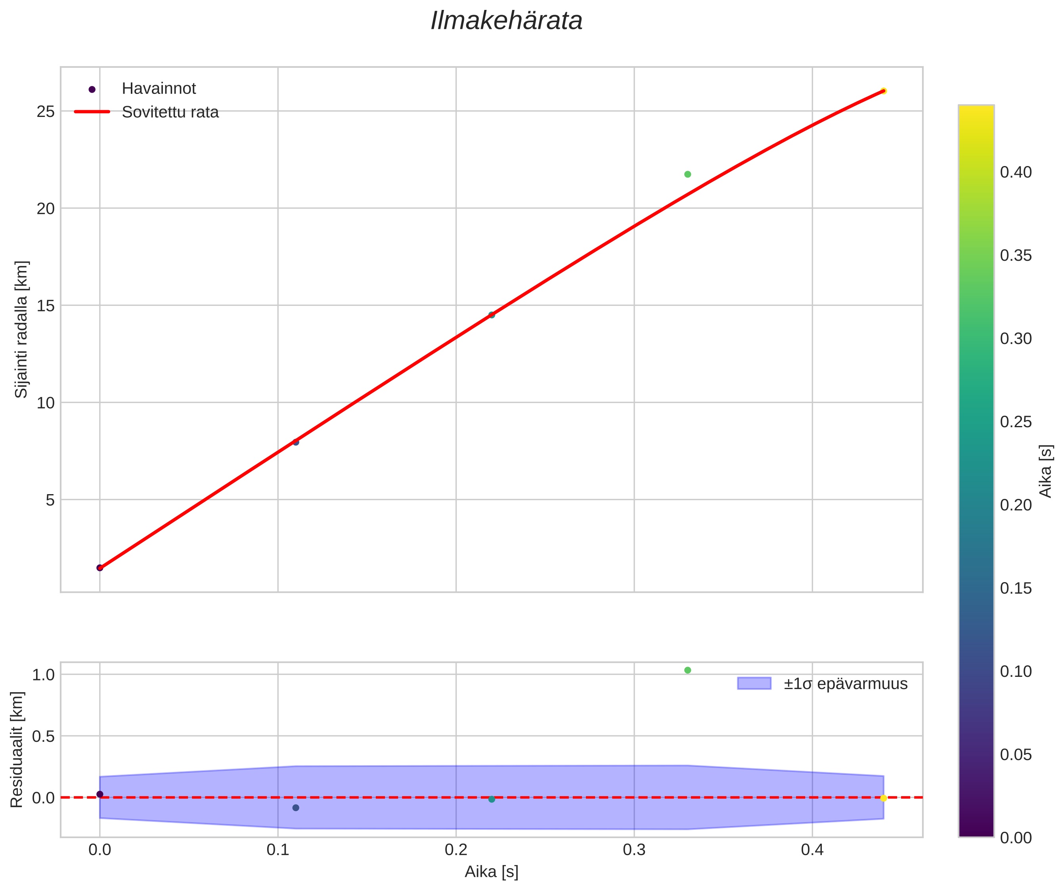Click the yellow data point at curve end

(x=883, y=91)
